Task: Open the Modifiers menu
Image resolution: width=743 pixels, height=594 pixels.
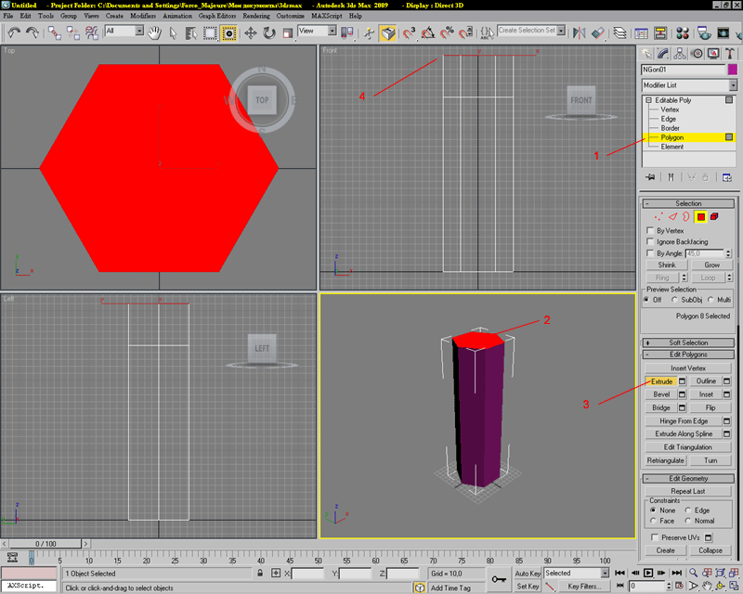Action: [143, 16]
